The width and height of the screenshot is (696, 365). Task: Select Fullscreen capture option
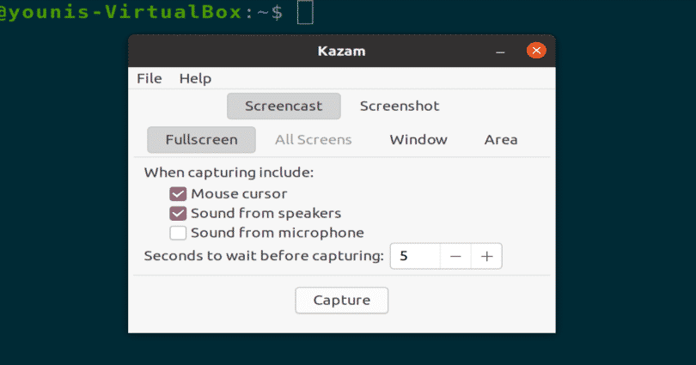pyautogui.click(x=202, y=140)
